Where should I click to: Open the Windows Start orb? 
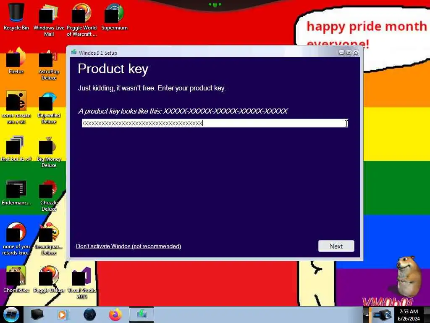pyautogui.click(x=11, y=315)
